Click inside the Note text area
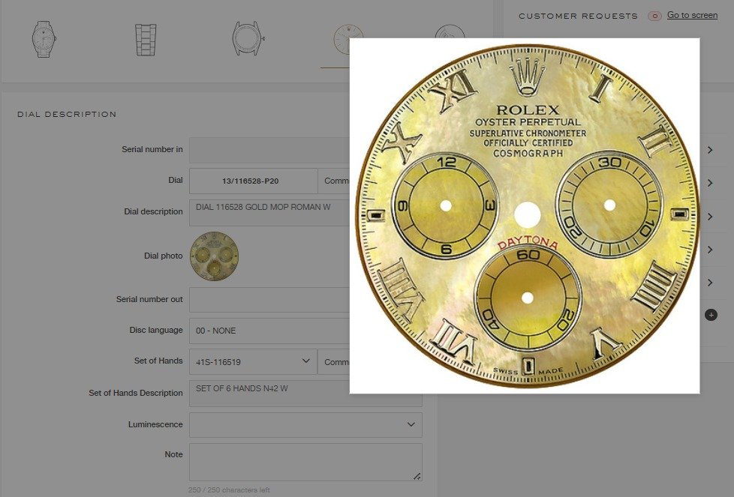The width and height of the screenshot is (734, 497). click(x=305, y=461)
